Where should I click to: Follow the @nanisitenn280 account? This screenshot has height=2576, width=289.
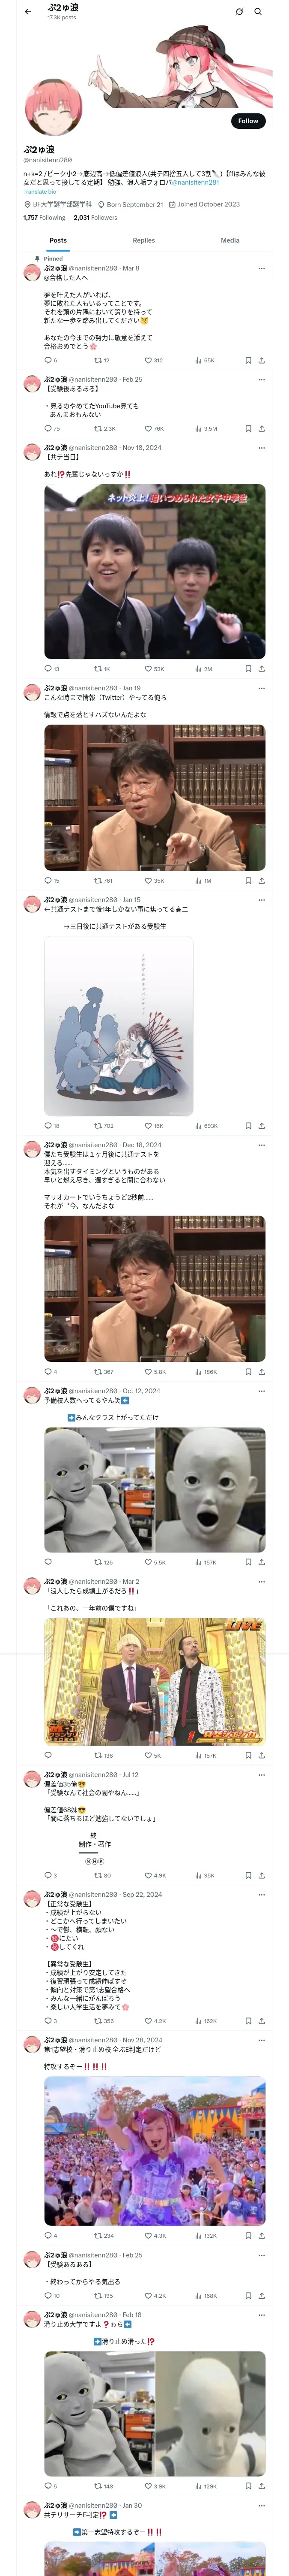[247, 121]
